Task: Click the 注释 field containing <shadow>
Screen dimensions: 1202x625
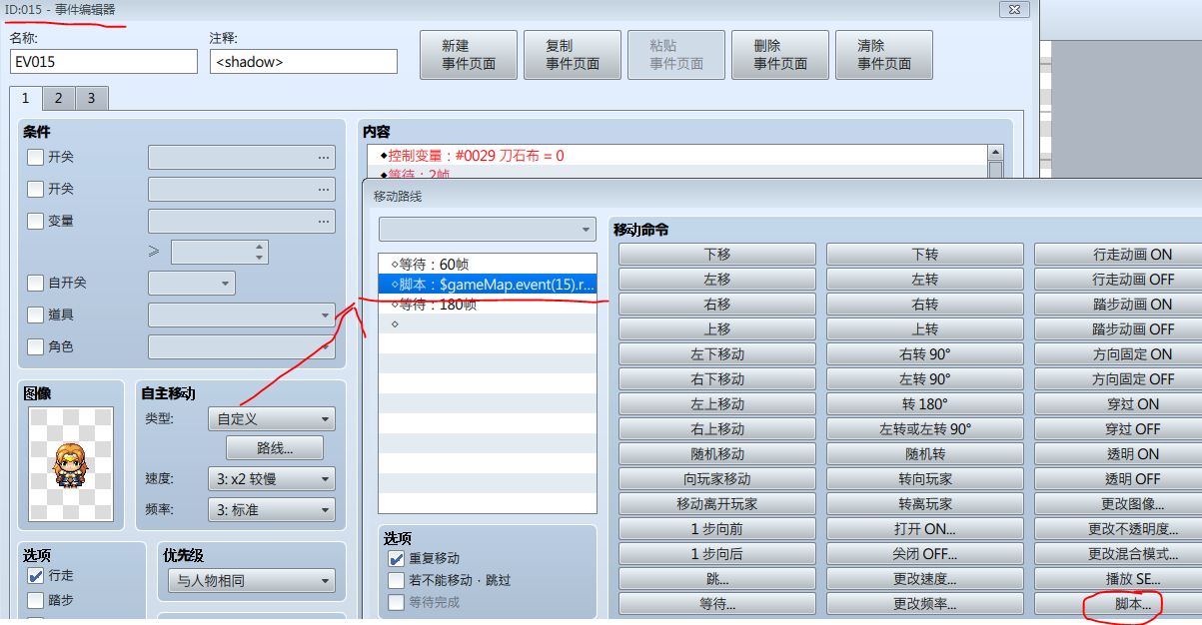Action: (304, 61)
